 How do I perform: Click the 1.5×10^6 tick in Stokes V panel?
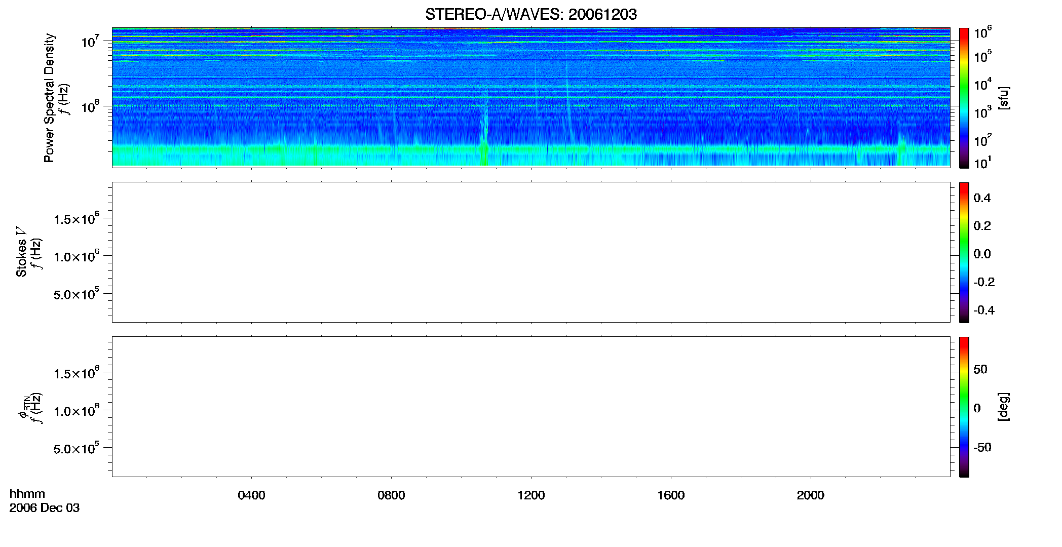(77, 219)
